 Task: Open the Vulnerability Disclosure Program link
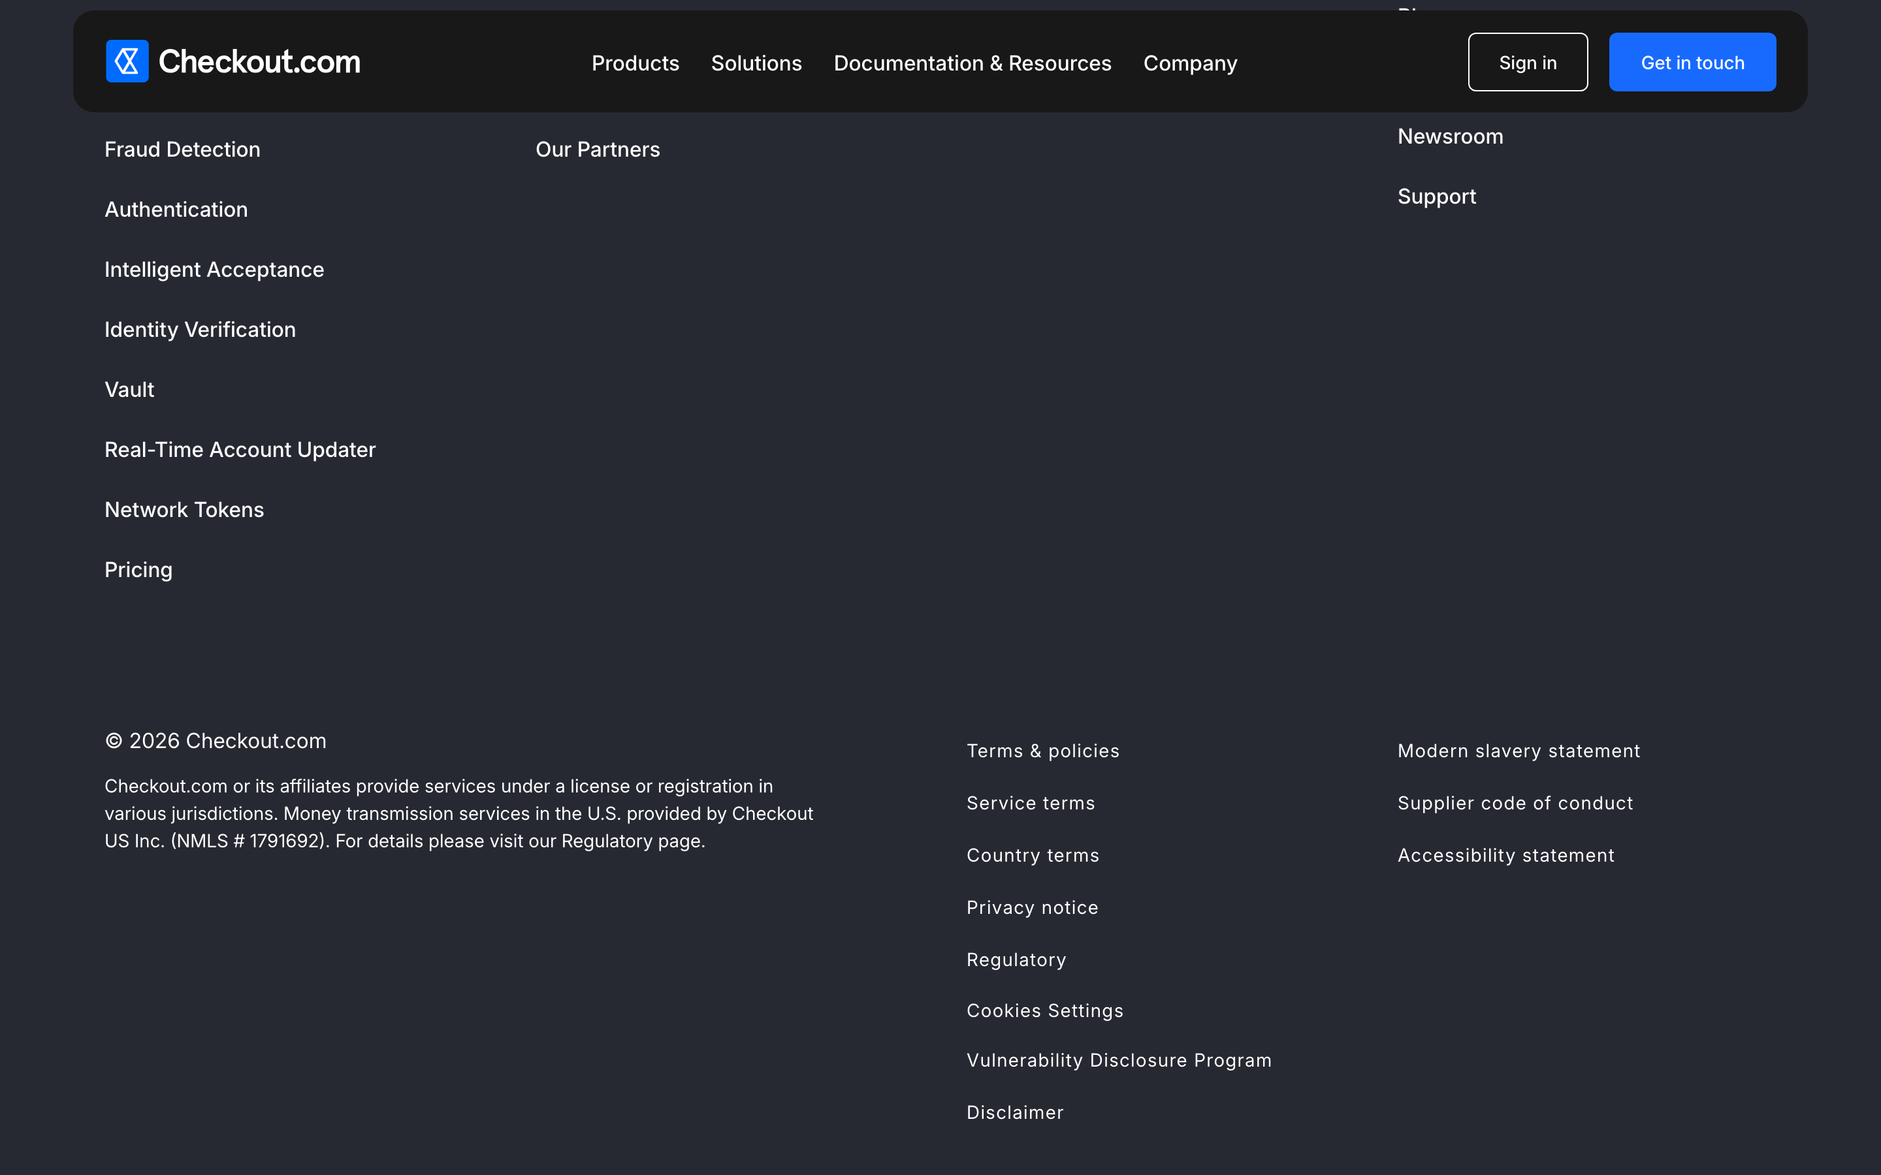(1119, 1060)
